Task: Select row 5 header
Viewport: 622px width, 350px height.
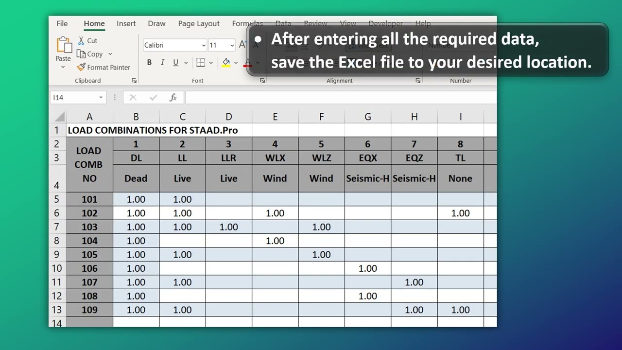Action: [x=57, y=199]
